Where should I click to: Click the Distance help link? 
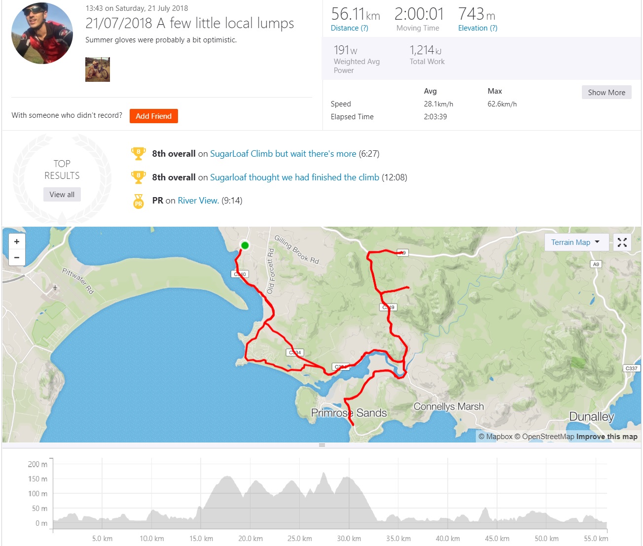click(x=349, y=28)
